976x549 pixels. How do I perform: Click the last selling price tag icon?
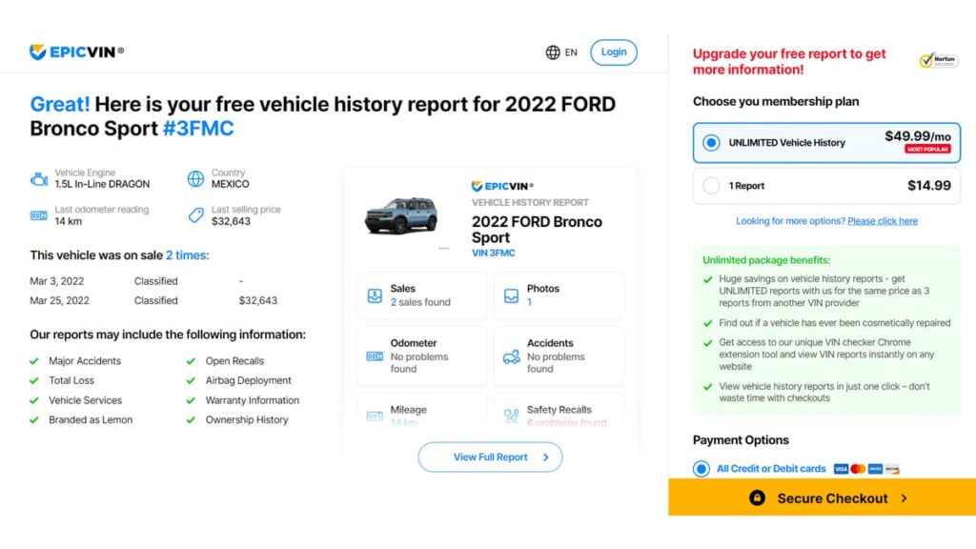click(x=195, y=215)
